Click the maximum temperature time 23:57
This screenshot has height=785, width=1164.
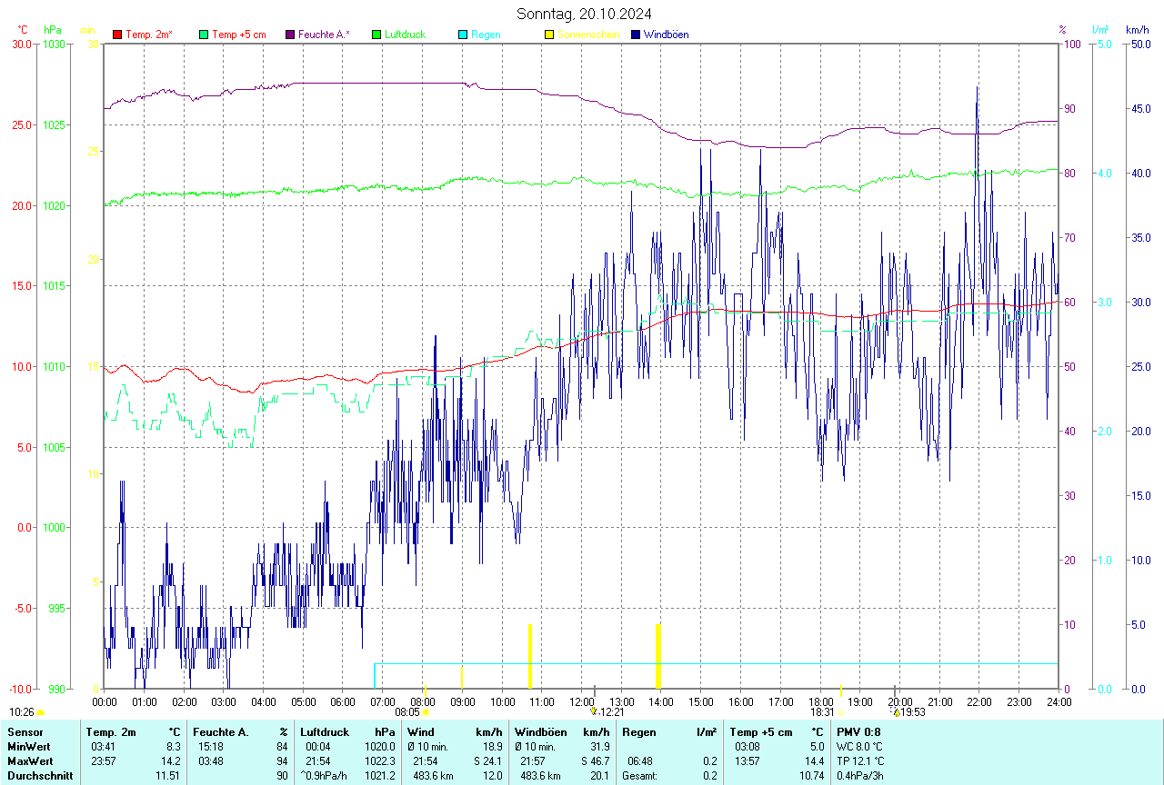click(x=103, y=760)
